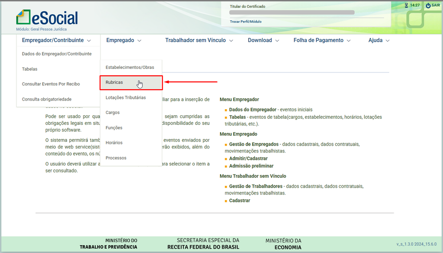Open Dados do Empregador/Contribuinte menu entry
This screenshot has height=253, width=443.
57,54
